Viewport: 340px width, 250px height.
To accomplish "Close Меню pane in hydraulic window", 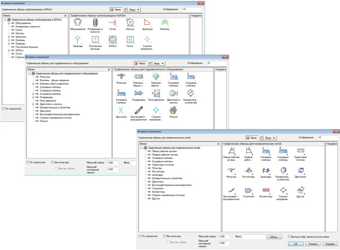I will click(x=109, y=70).
